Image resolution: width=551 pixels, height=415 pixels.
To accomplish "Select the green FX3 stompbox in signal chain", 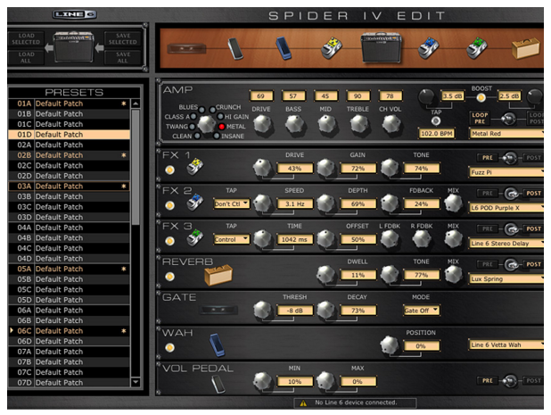I will click(476, 48).
